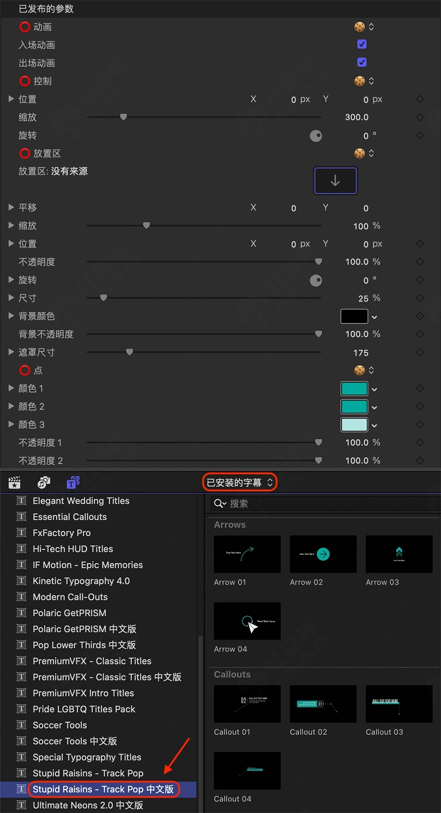Open the 背景颜色 swatch dropdown arrow

tap(375, 317)
